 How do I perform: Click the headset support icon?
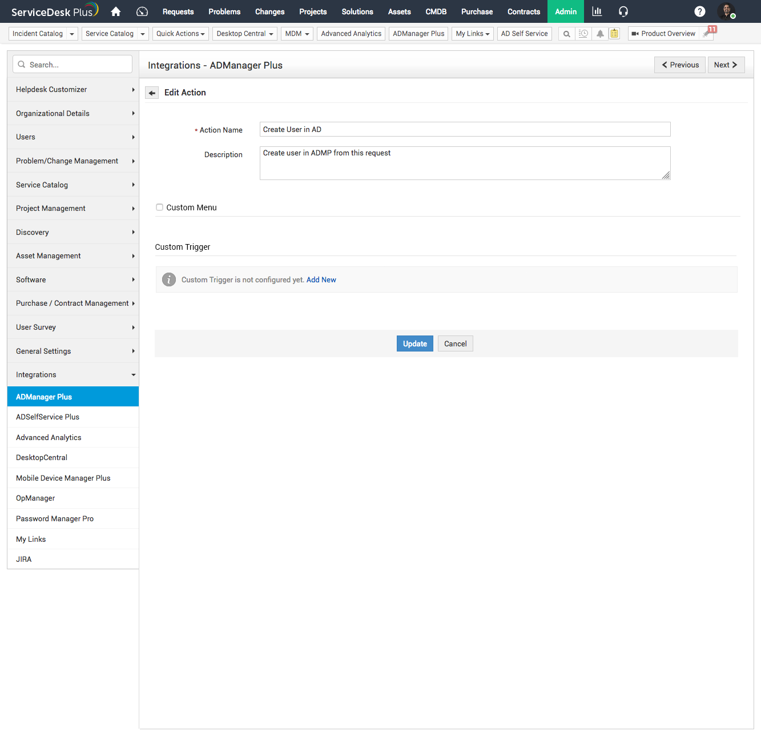coord(623,11)
